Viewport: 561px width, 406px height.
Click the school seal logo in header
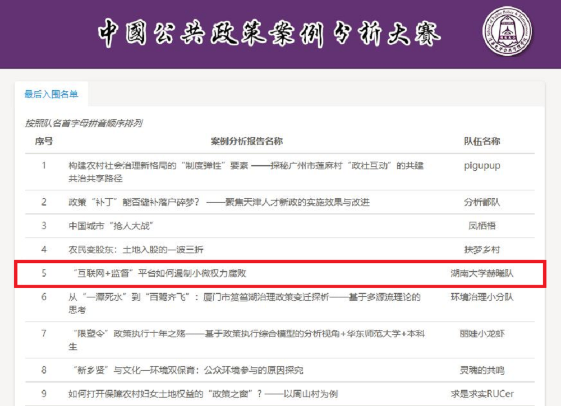507,31
